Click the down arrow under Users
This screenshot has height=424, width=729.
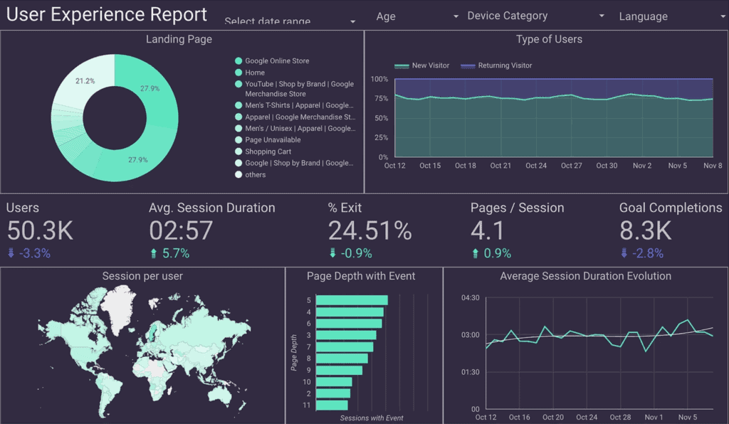(x=11, y=253)
